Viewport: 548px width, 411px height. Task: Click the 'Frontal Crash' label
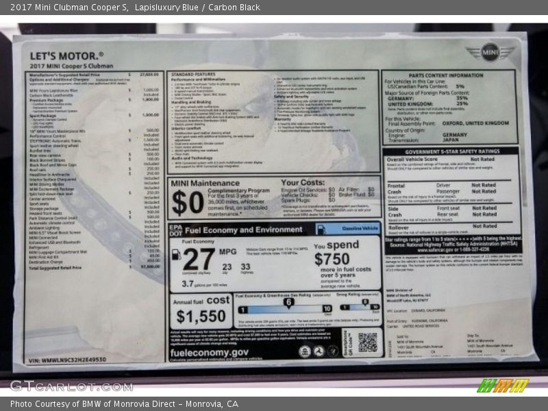click(396, 189)
